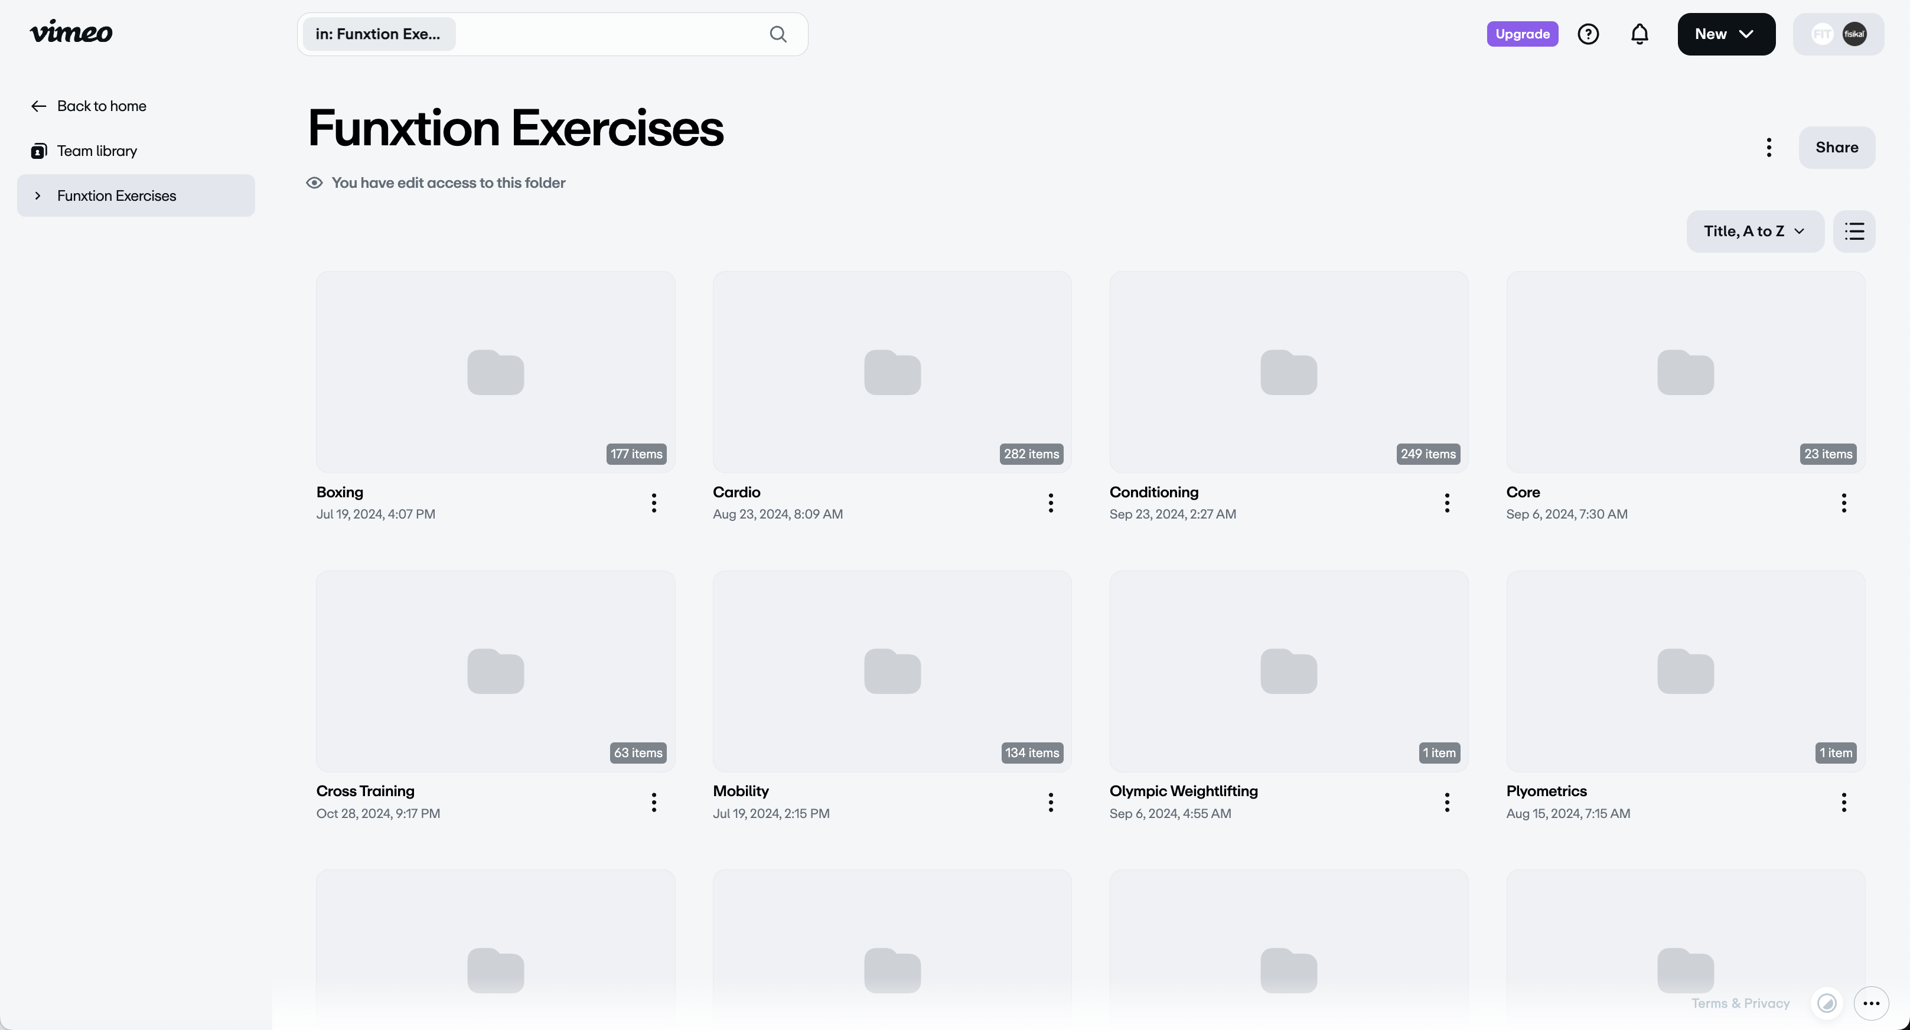The height and width of the screenshot is (1030, 1910).
Task: Open the Boxing folder thumbnail
Action: pyautogui.click(x=496, y=372)
